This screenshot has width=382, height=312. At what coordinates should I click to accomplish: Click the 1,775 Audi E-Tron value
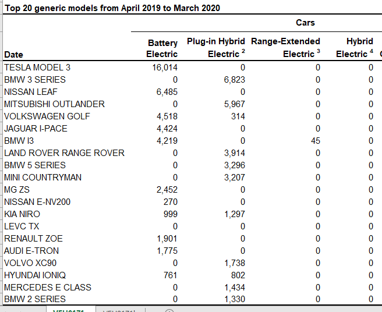pyautogui.click(x=167, y=251)
